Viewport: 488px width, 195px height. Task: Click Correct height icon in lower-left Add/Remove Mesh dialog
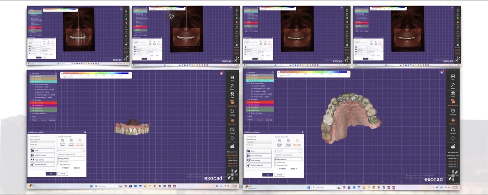tap(62, 142)
